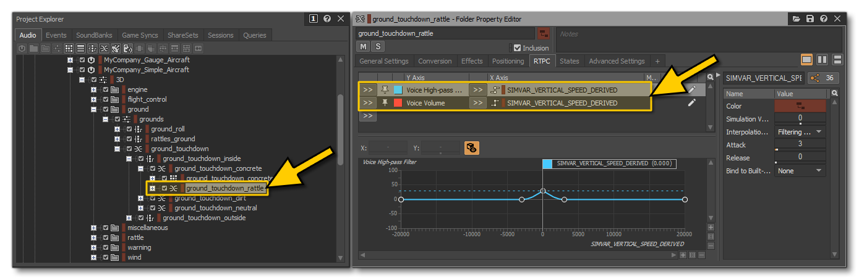859x280 pixels.
Task: Click the pin icon on Voice Volume row
Action: coord(385,103)
